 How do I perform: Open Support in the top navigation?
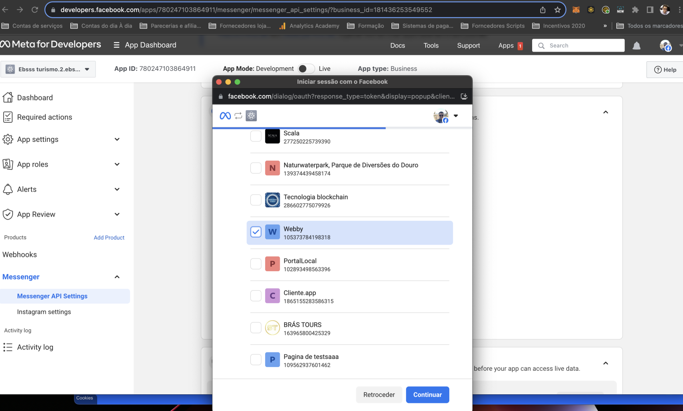click(468, 46)
